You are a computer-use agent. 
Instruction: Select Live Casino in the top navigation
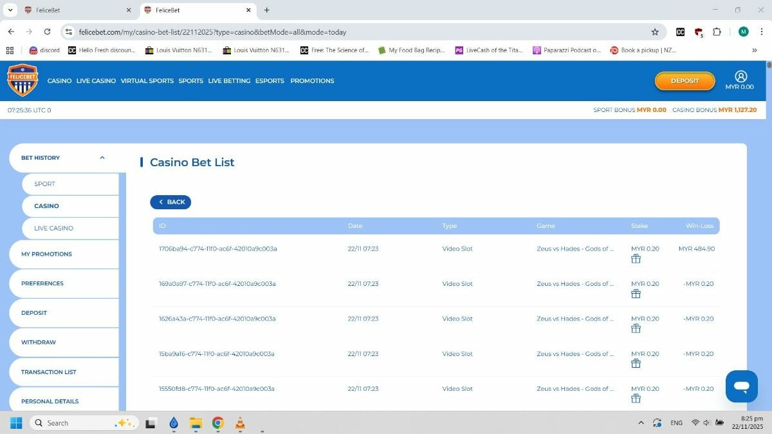96,81
